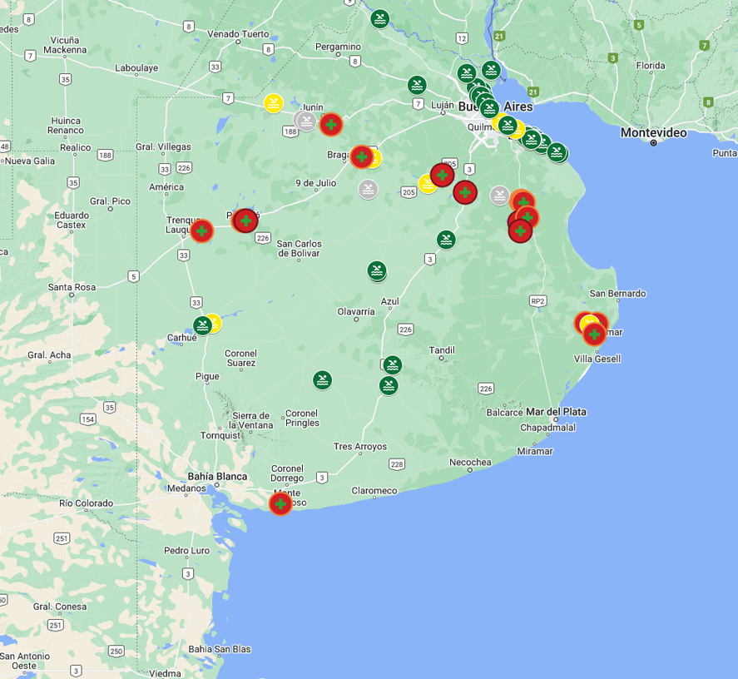738x679 pixels.
Task: Select the Pedro Luro label
Action: (186, 551)
